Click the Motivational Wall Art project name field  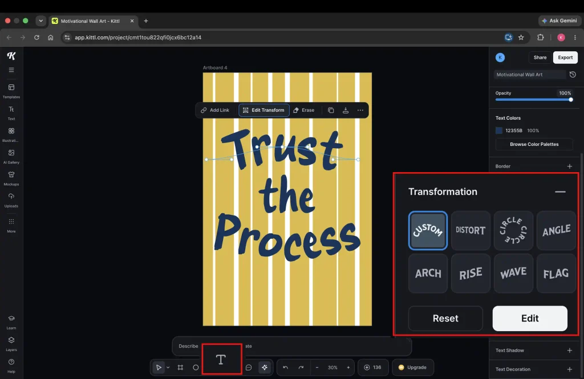point(530,75)
